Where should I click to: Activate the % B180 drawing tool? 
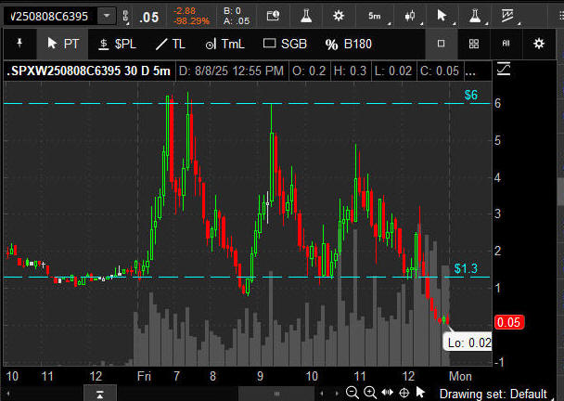348,44
